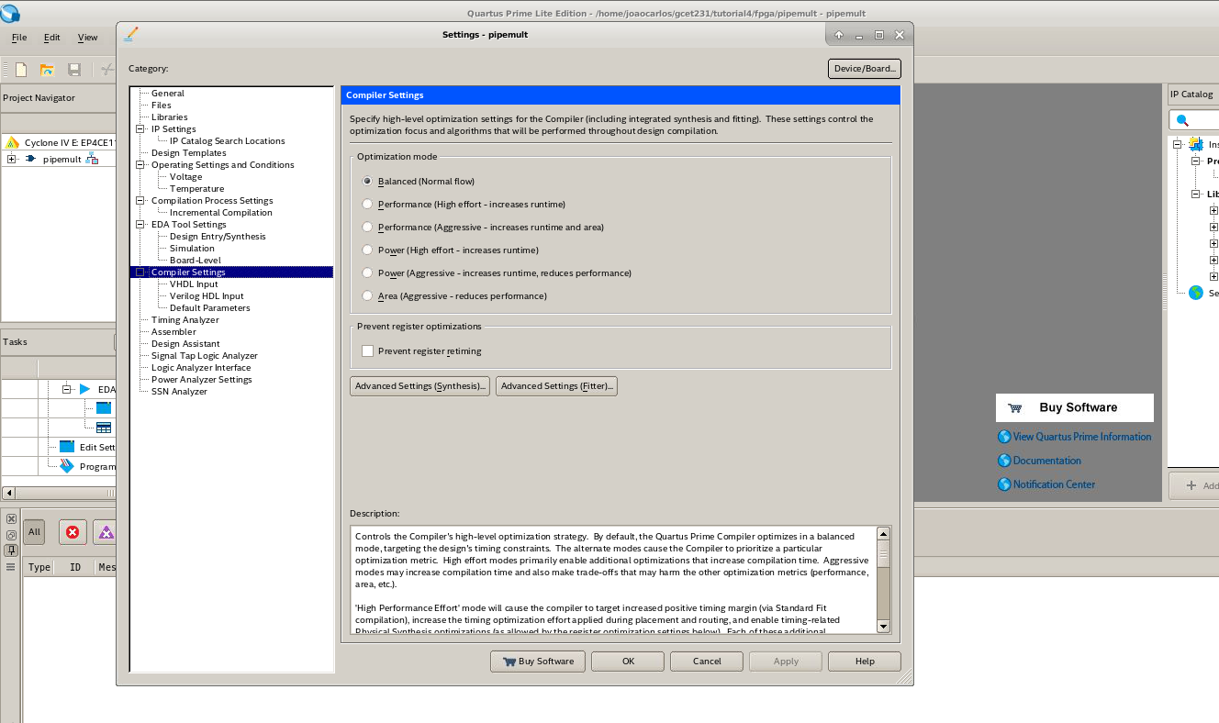Collapse EDA Tool Settings node

(141, 225)
